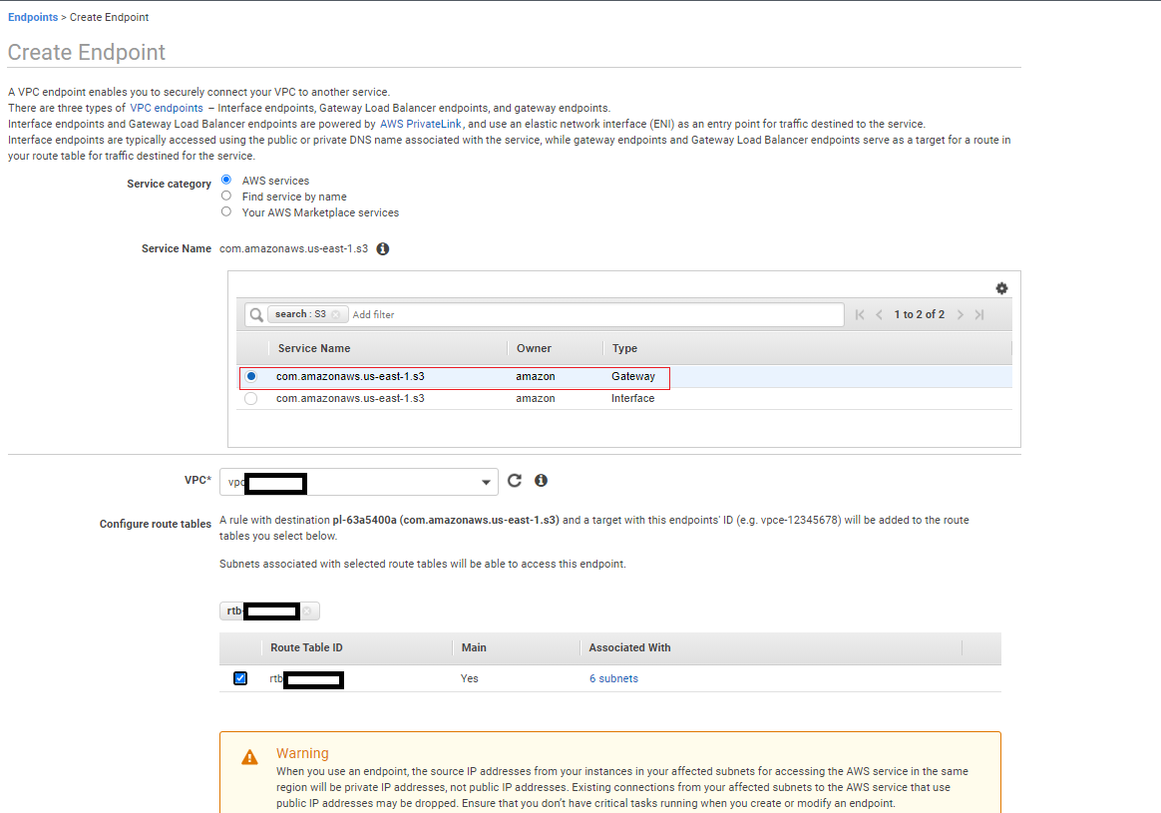Sort by Owner column header
This screenshot has height=813, width=1161.
coord(534,348)
